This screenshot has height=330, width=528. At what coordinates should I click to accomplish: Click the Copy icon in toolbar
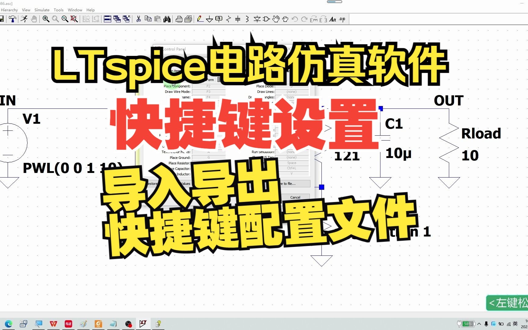[148, 19]
